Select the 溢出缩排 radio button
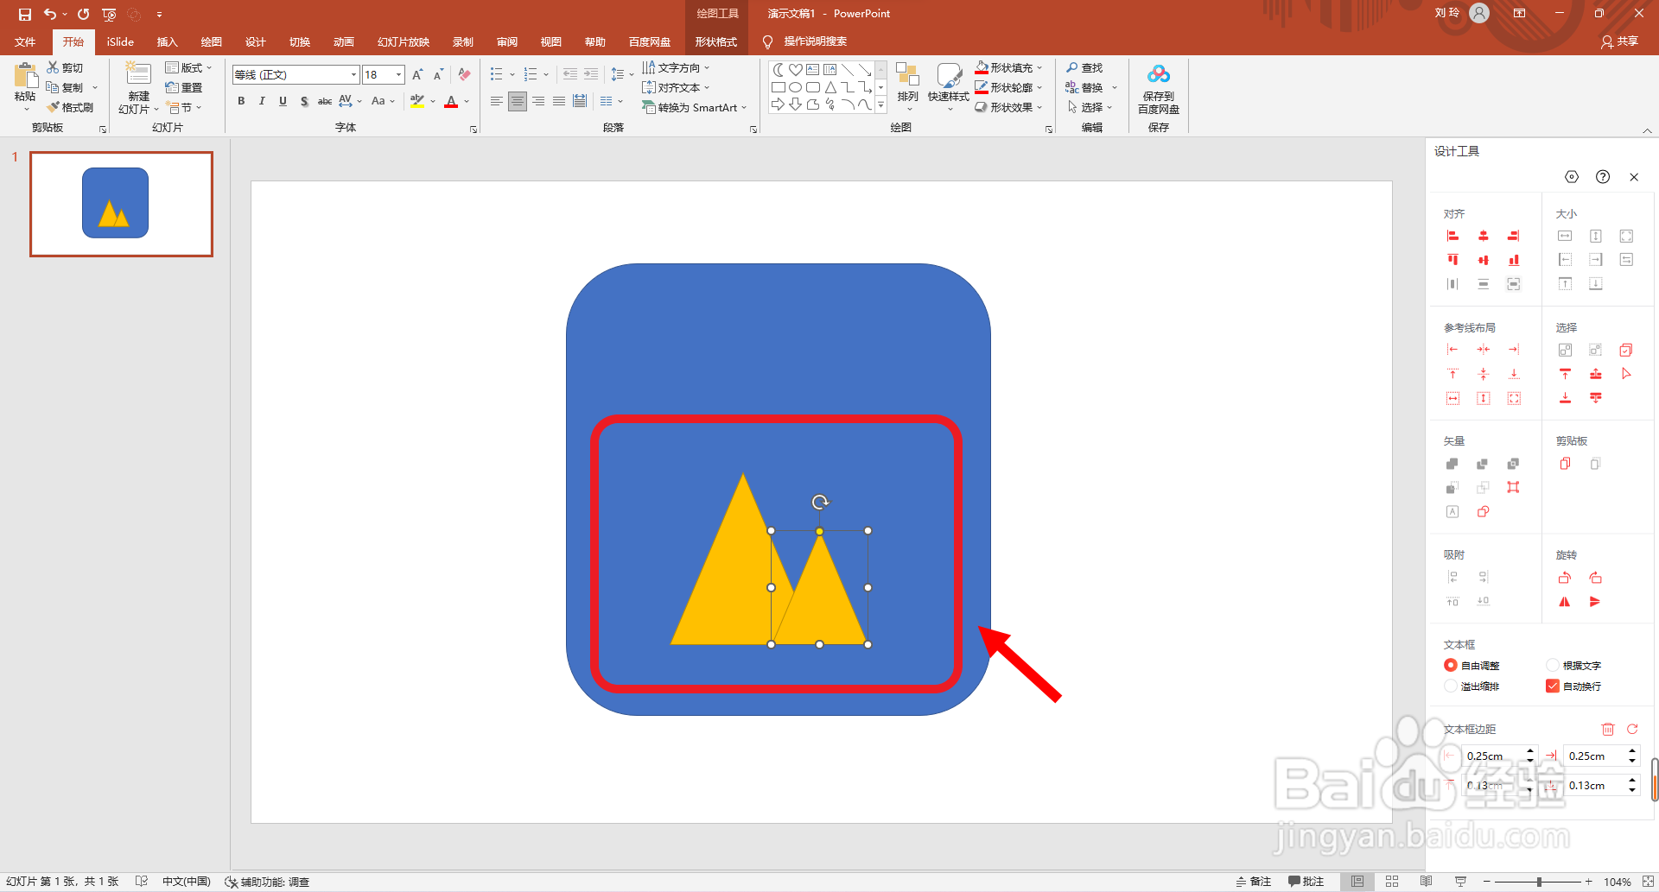The height and width of the screenshot is (892, 1659). (x=1451, y=686)
